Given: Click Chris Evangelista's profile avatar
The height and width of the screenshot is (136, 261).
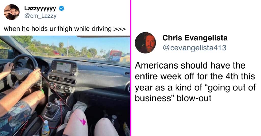Looking at the screenshot, I should [x=145, y=43].
